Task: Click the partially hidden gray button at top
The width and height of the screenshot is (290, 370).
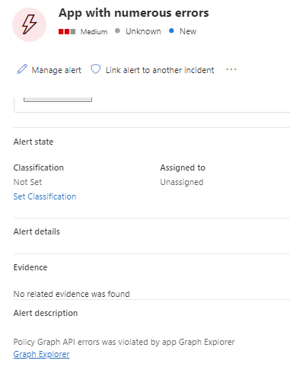Action: pos(58,100)
